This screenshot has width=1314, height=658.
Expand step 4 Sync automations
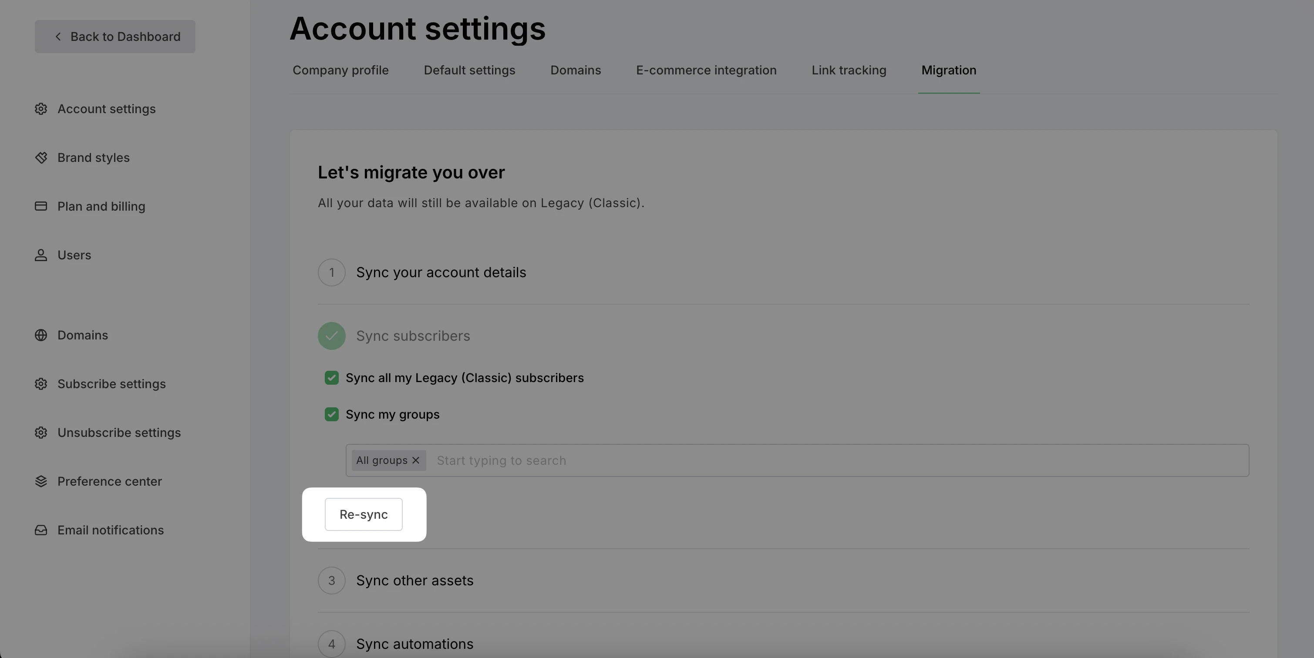coord(414,644)
